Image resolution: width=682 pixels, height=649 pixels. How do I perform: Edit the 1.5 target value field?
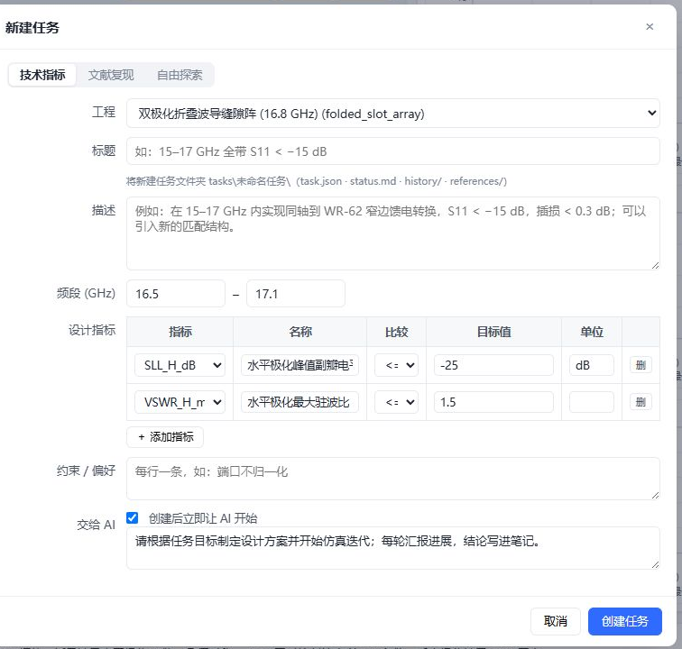pos(493,402)
